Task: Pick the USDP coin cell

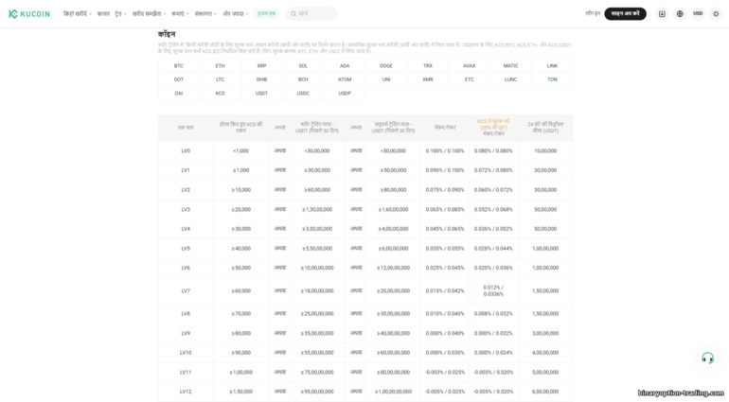Action: [345, 94]
